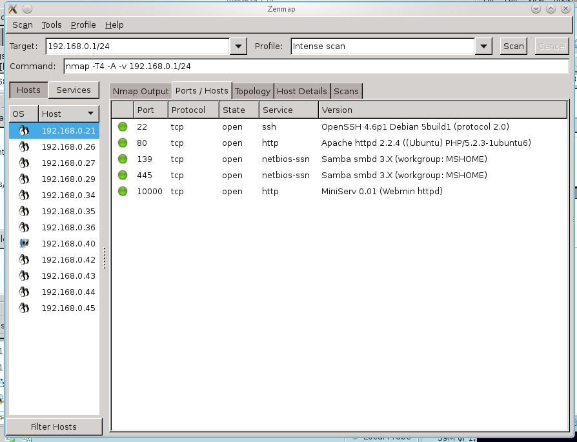
Task: Switch to the Services view tab
Action: pyautogui.click(x=73, y=90)
